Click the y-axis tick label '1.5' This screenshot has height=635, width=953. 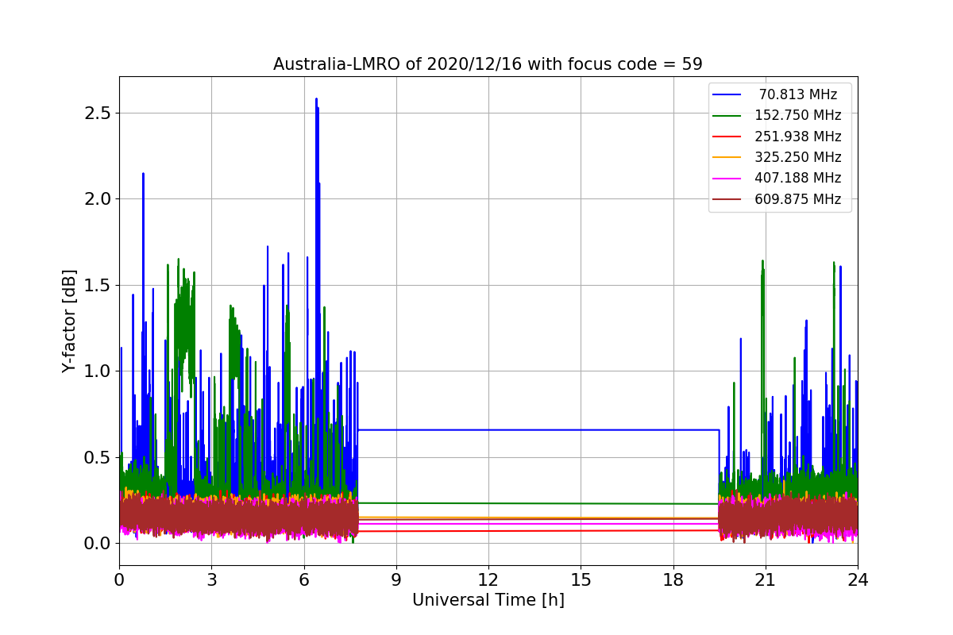[96, 285]
